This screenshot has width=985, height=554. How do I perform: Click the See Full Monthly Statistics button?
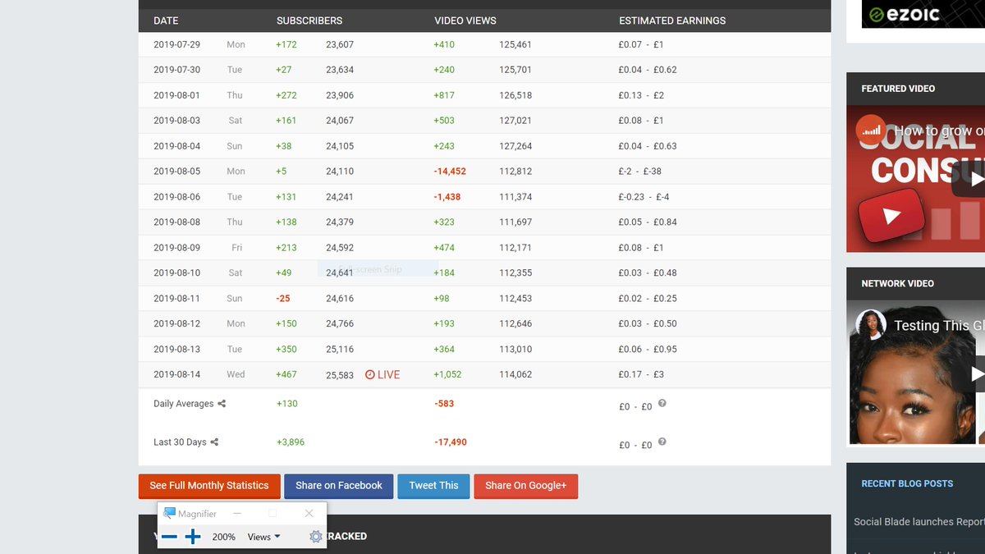[209, 485]
